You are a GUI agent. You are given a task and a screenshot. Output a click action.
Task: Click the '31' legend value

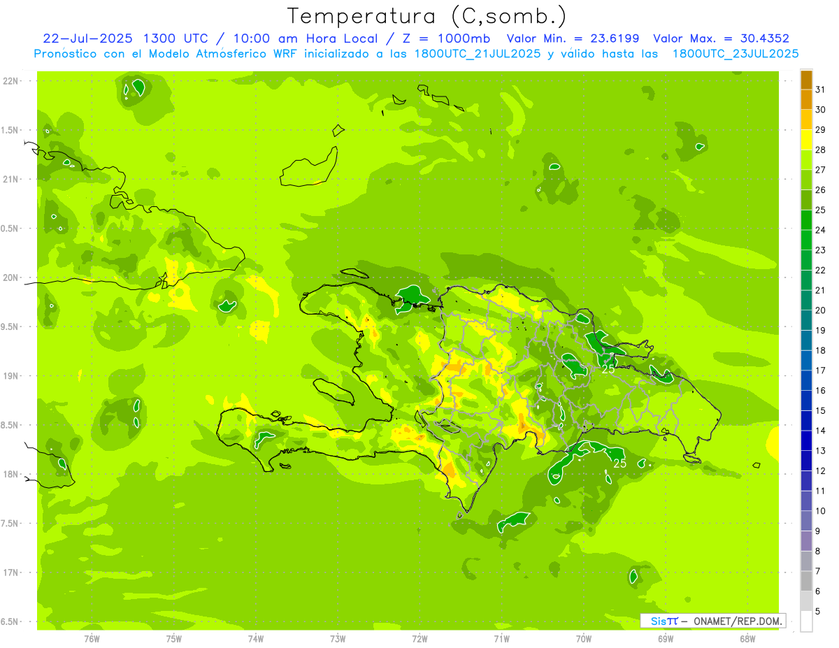tap(821, 89)
